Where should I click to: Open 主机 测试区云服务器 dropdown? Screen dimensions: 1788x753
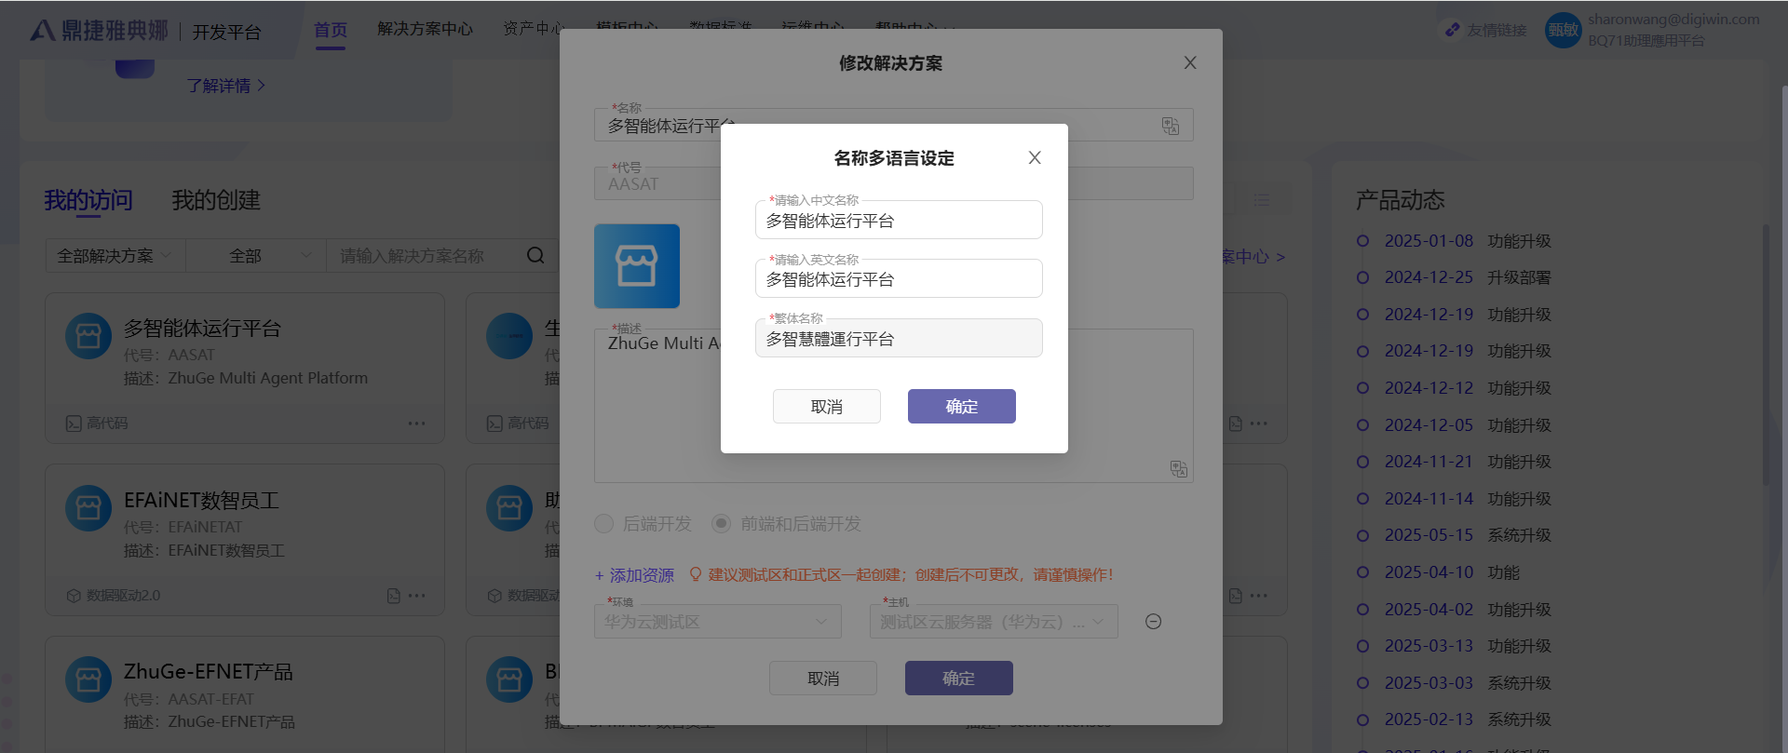click(994, 622)
